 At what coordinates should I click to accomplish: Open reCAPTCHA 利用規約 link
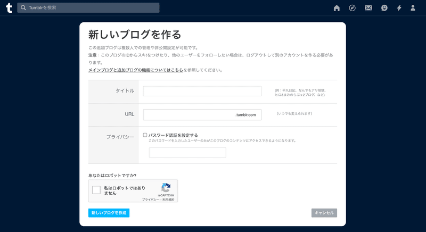[168, 200]
